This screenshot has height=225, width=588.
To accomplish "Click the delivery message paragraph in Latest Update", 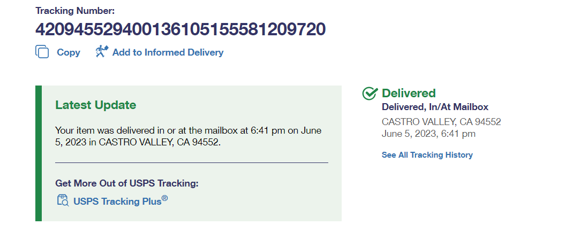I will tap(189, 136).
